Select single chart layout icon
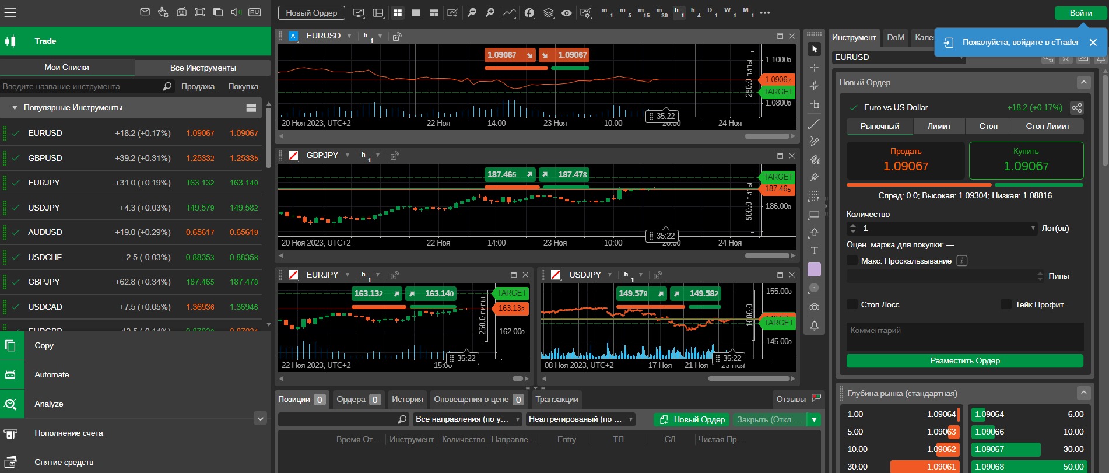Image resolution: width=1109 pixels, height=473 pixels. 416,13
